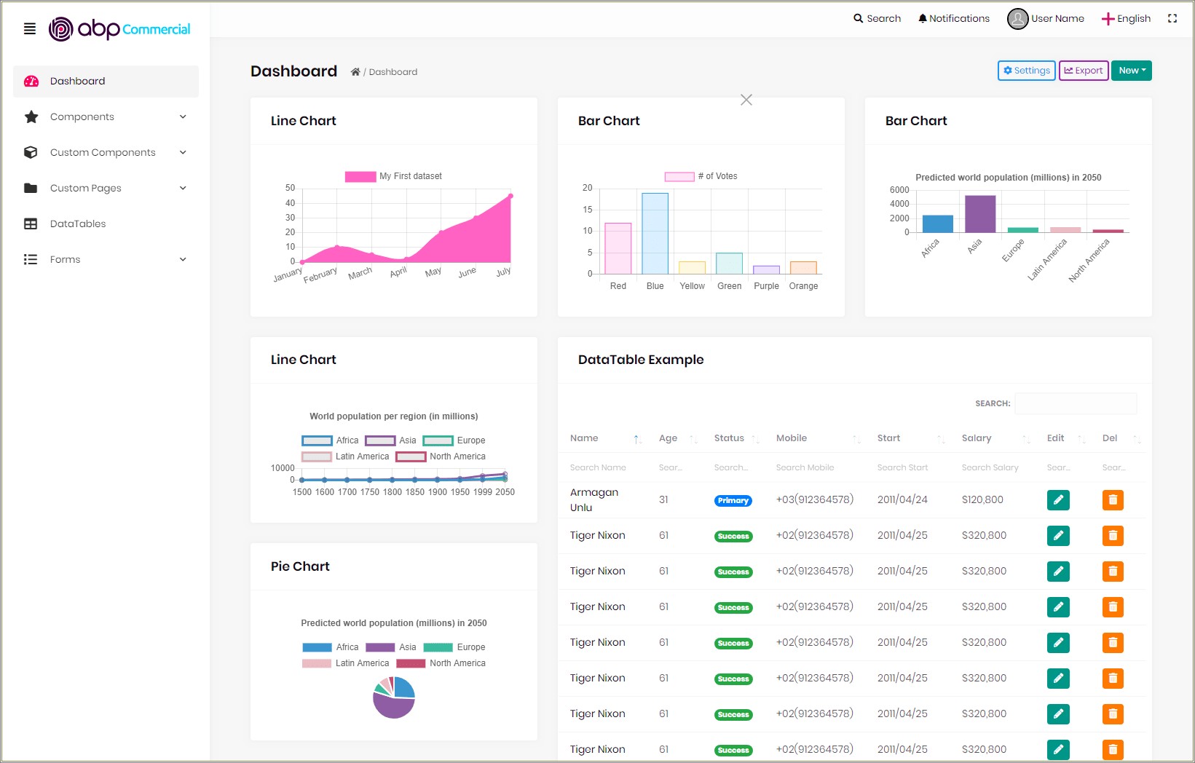Click the edit pencil for $120,800 salary row
This screenshot has height=763, width=1195.
point(1058,500)
